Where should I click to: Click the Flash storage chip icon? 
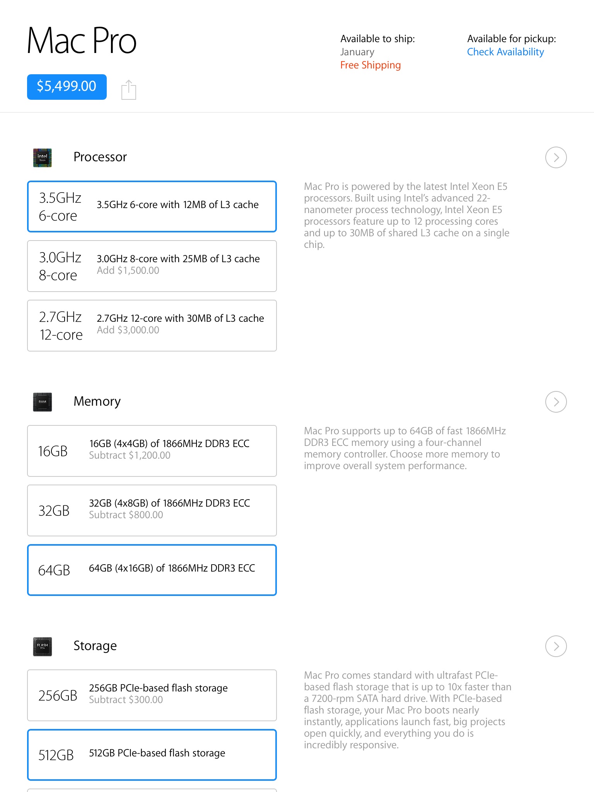coord(43,647)
